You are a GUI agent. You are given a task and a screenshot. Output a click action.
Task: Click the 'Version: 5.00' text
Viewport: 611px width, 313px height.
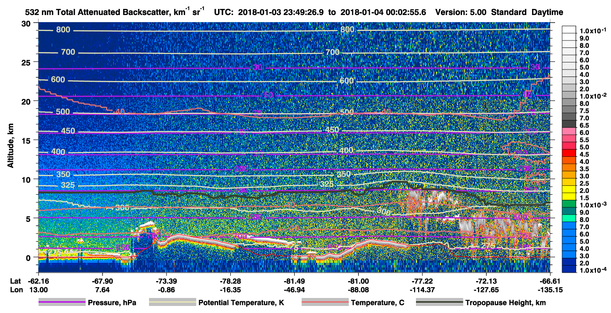point(462,13)
